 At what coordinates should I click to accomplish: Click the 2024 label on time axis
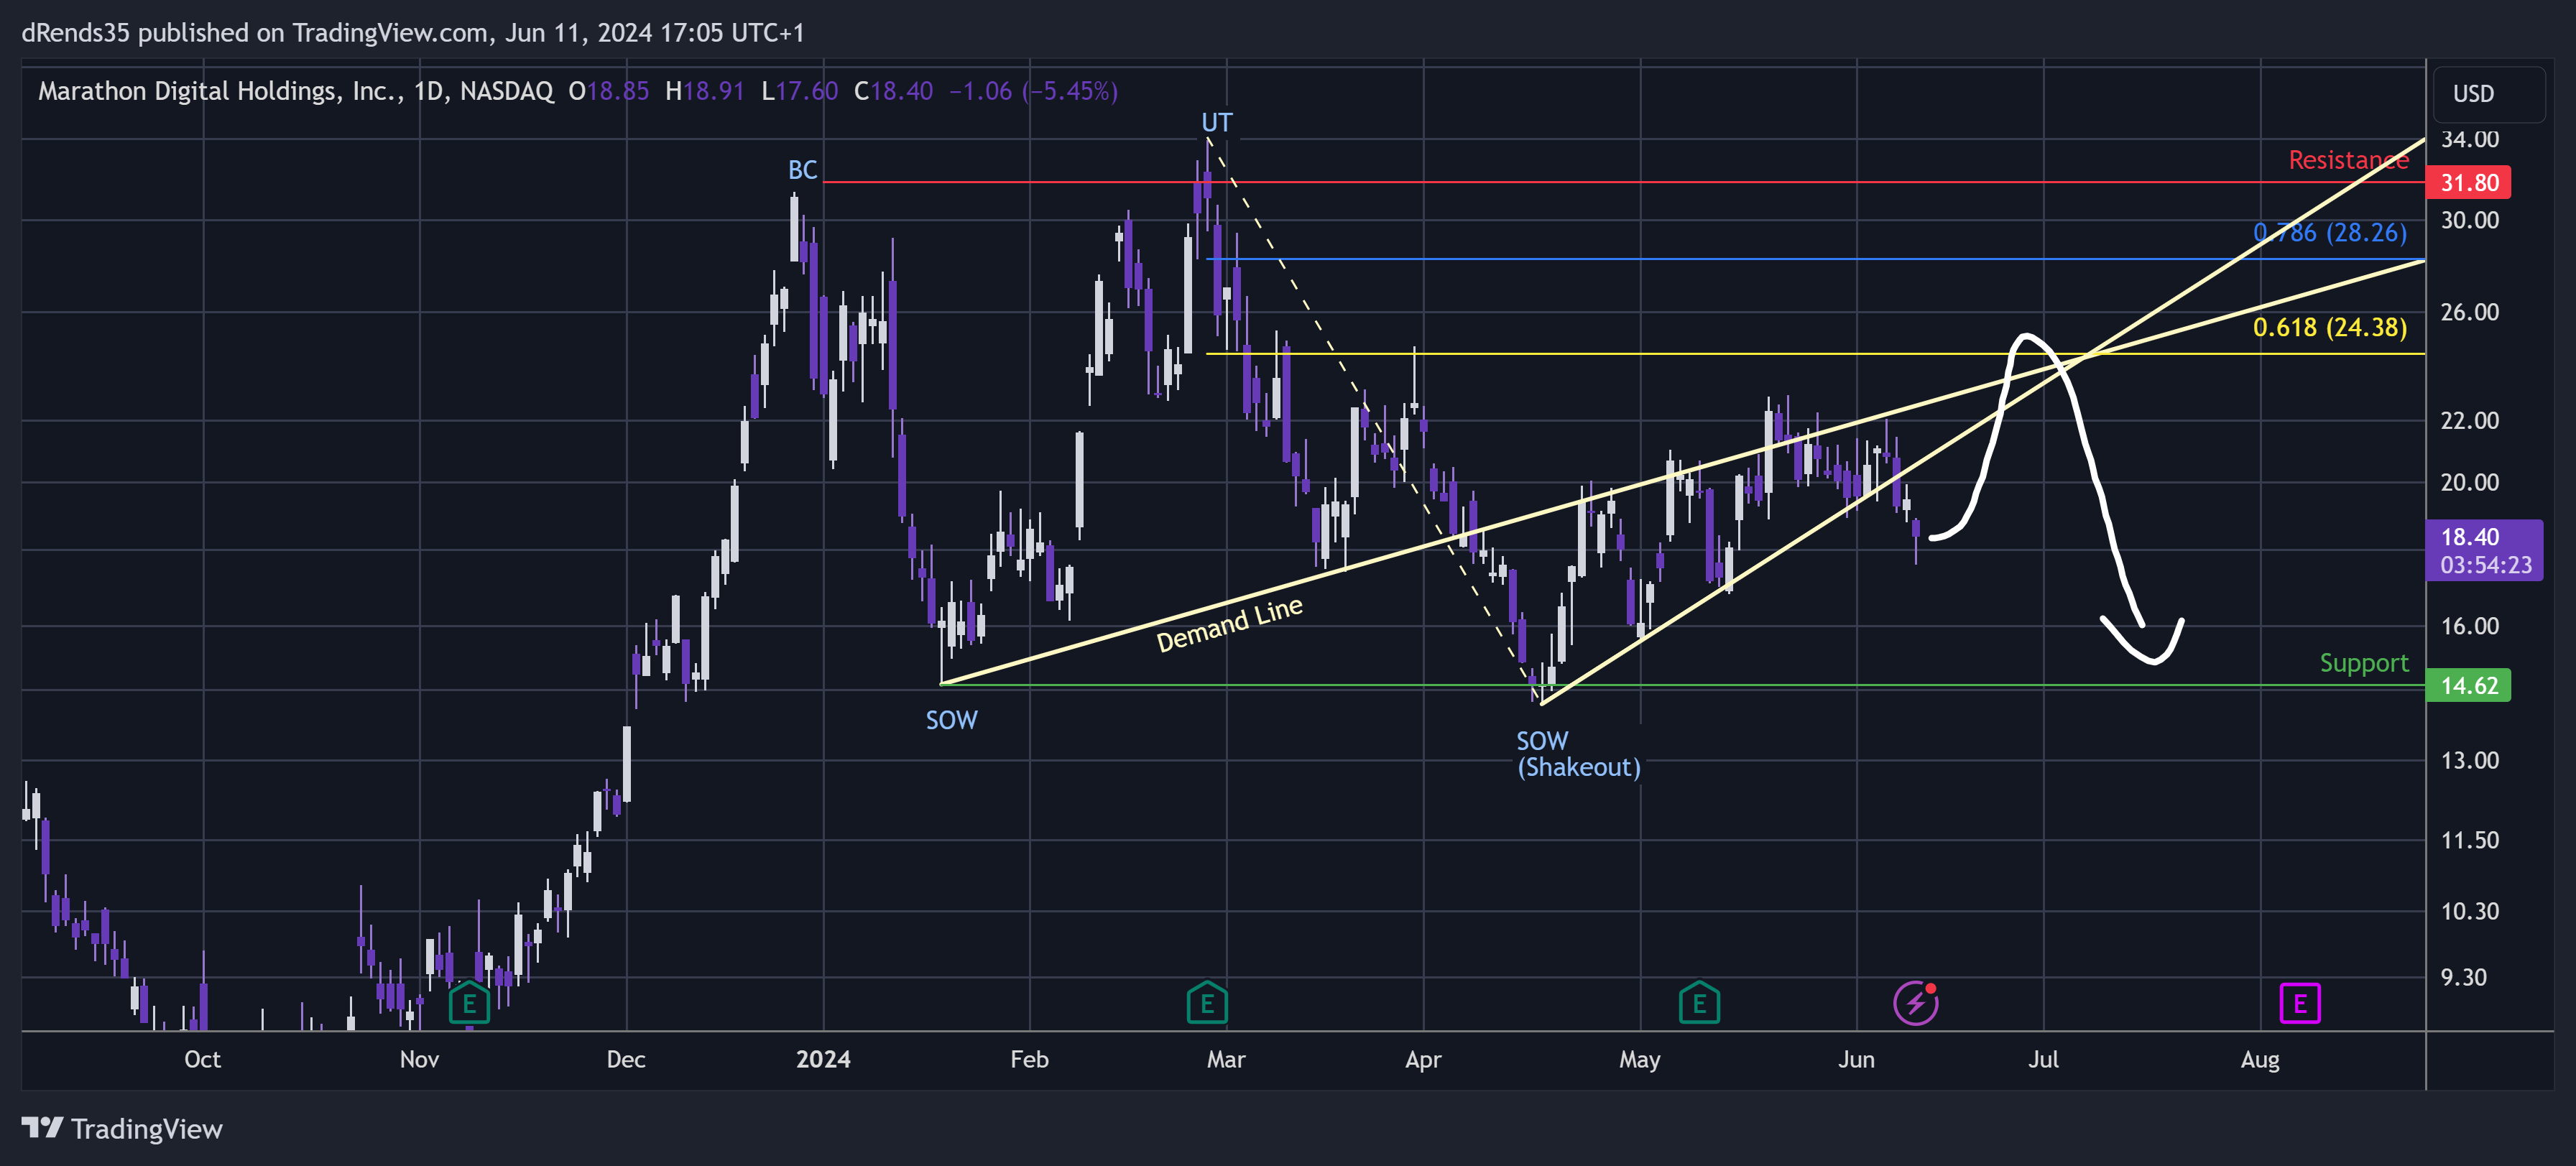(x=823, y=1059)
